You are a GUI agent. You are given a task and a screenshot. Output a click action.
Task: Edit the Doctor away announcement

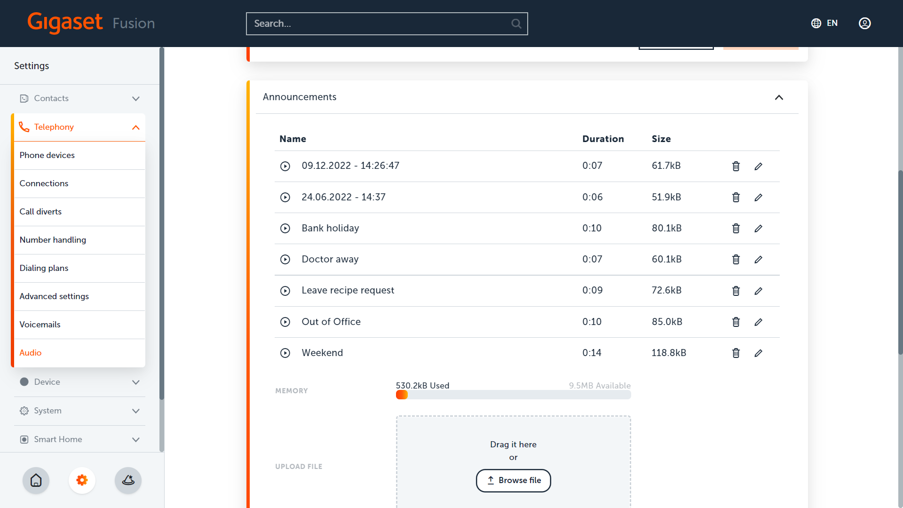point(758,260)
